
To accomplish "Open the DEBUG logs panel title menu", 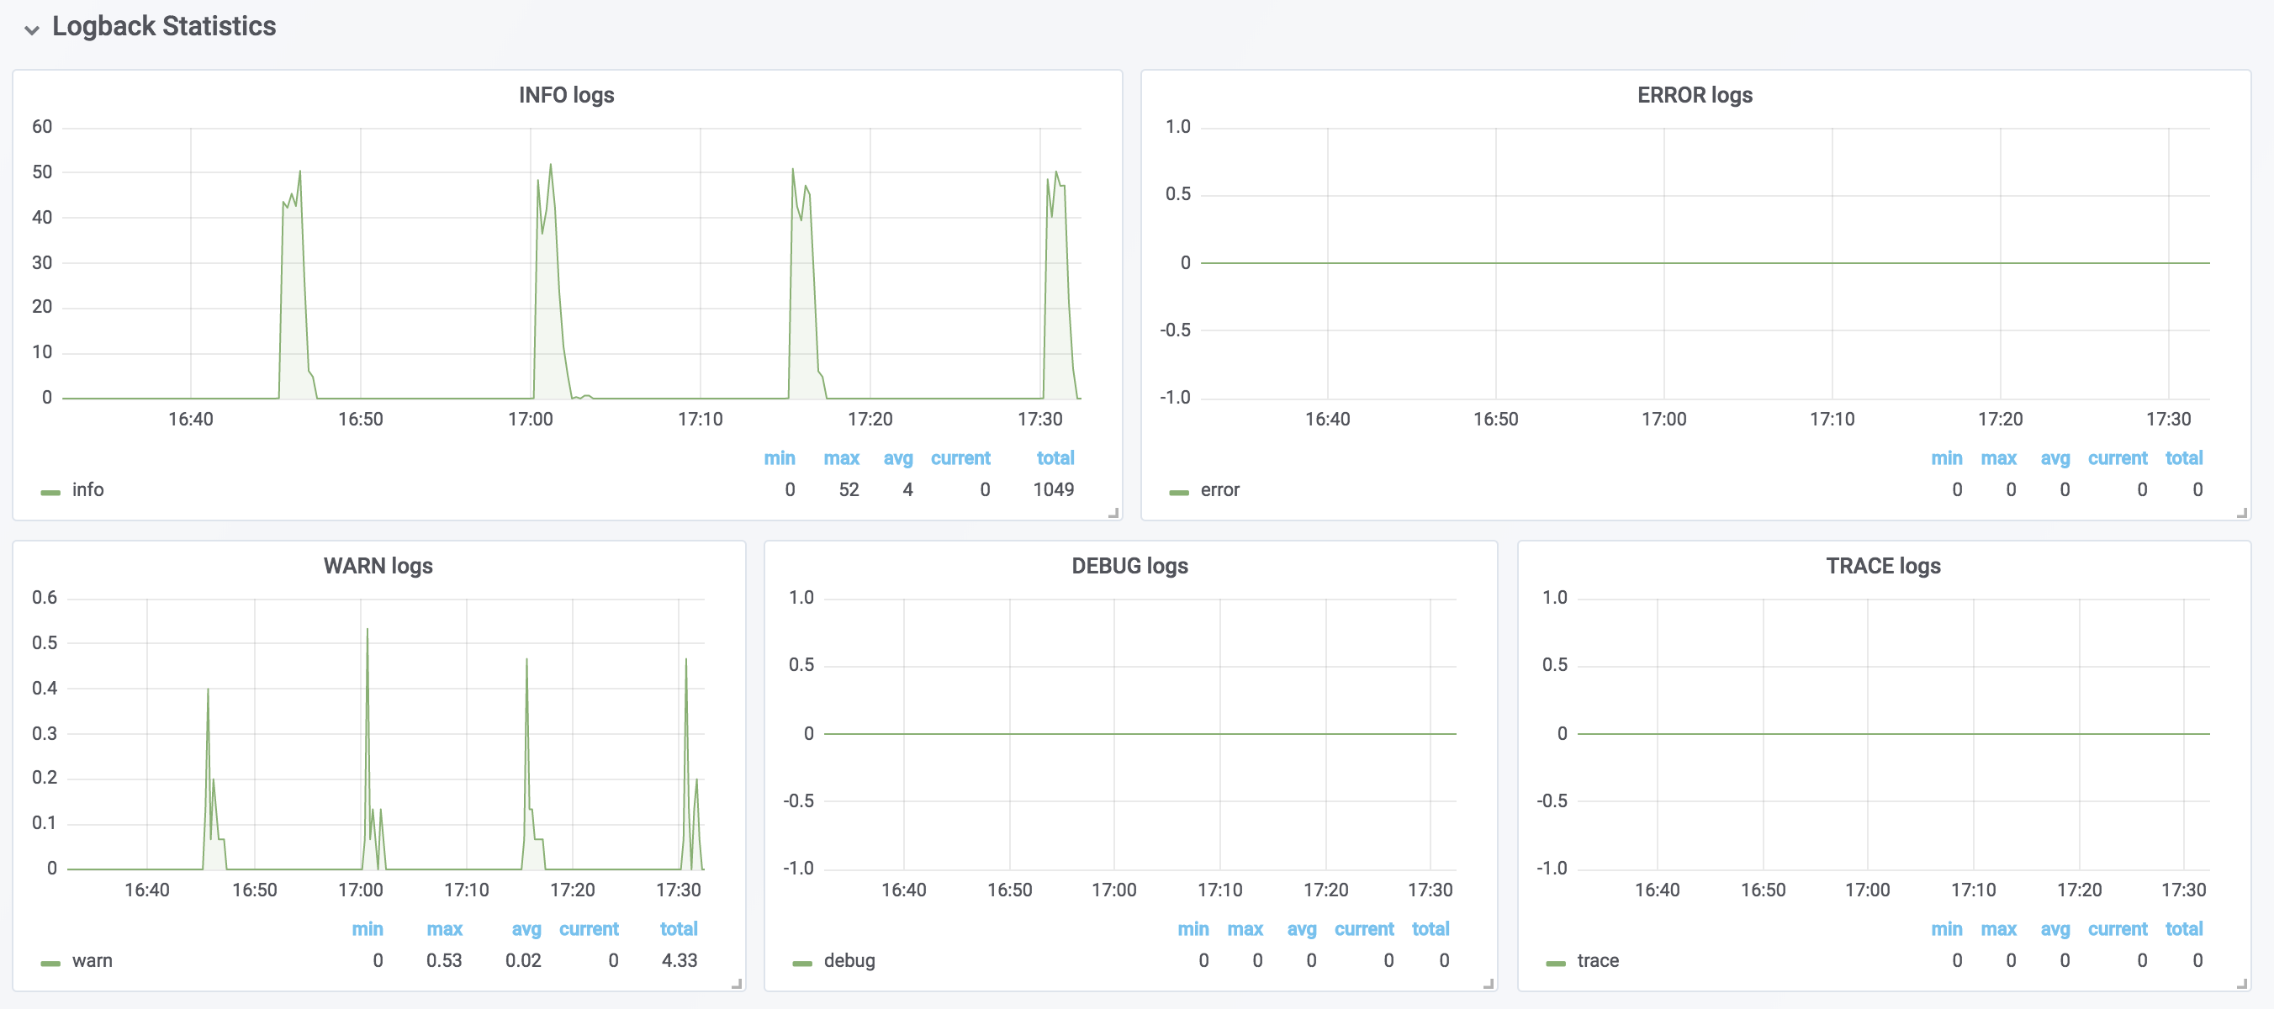I will tap(1129, 565).
